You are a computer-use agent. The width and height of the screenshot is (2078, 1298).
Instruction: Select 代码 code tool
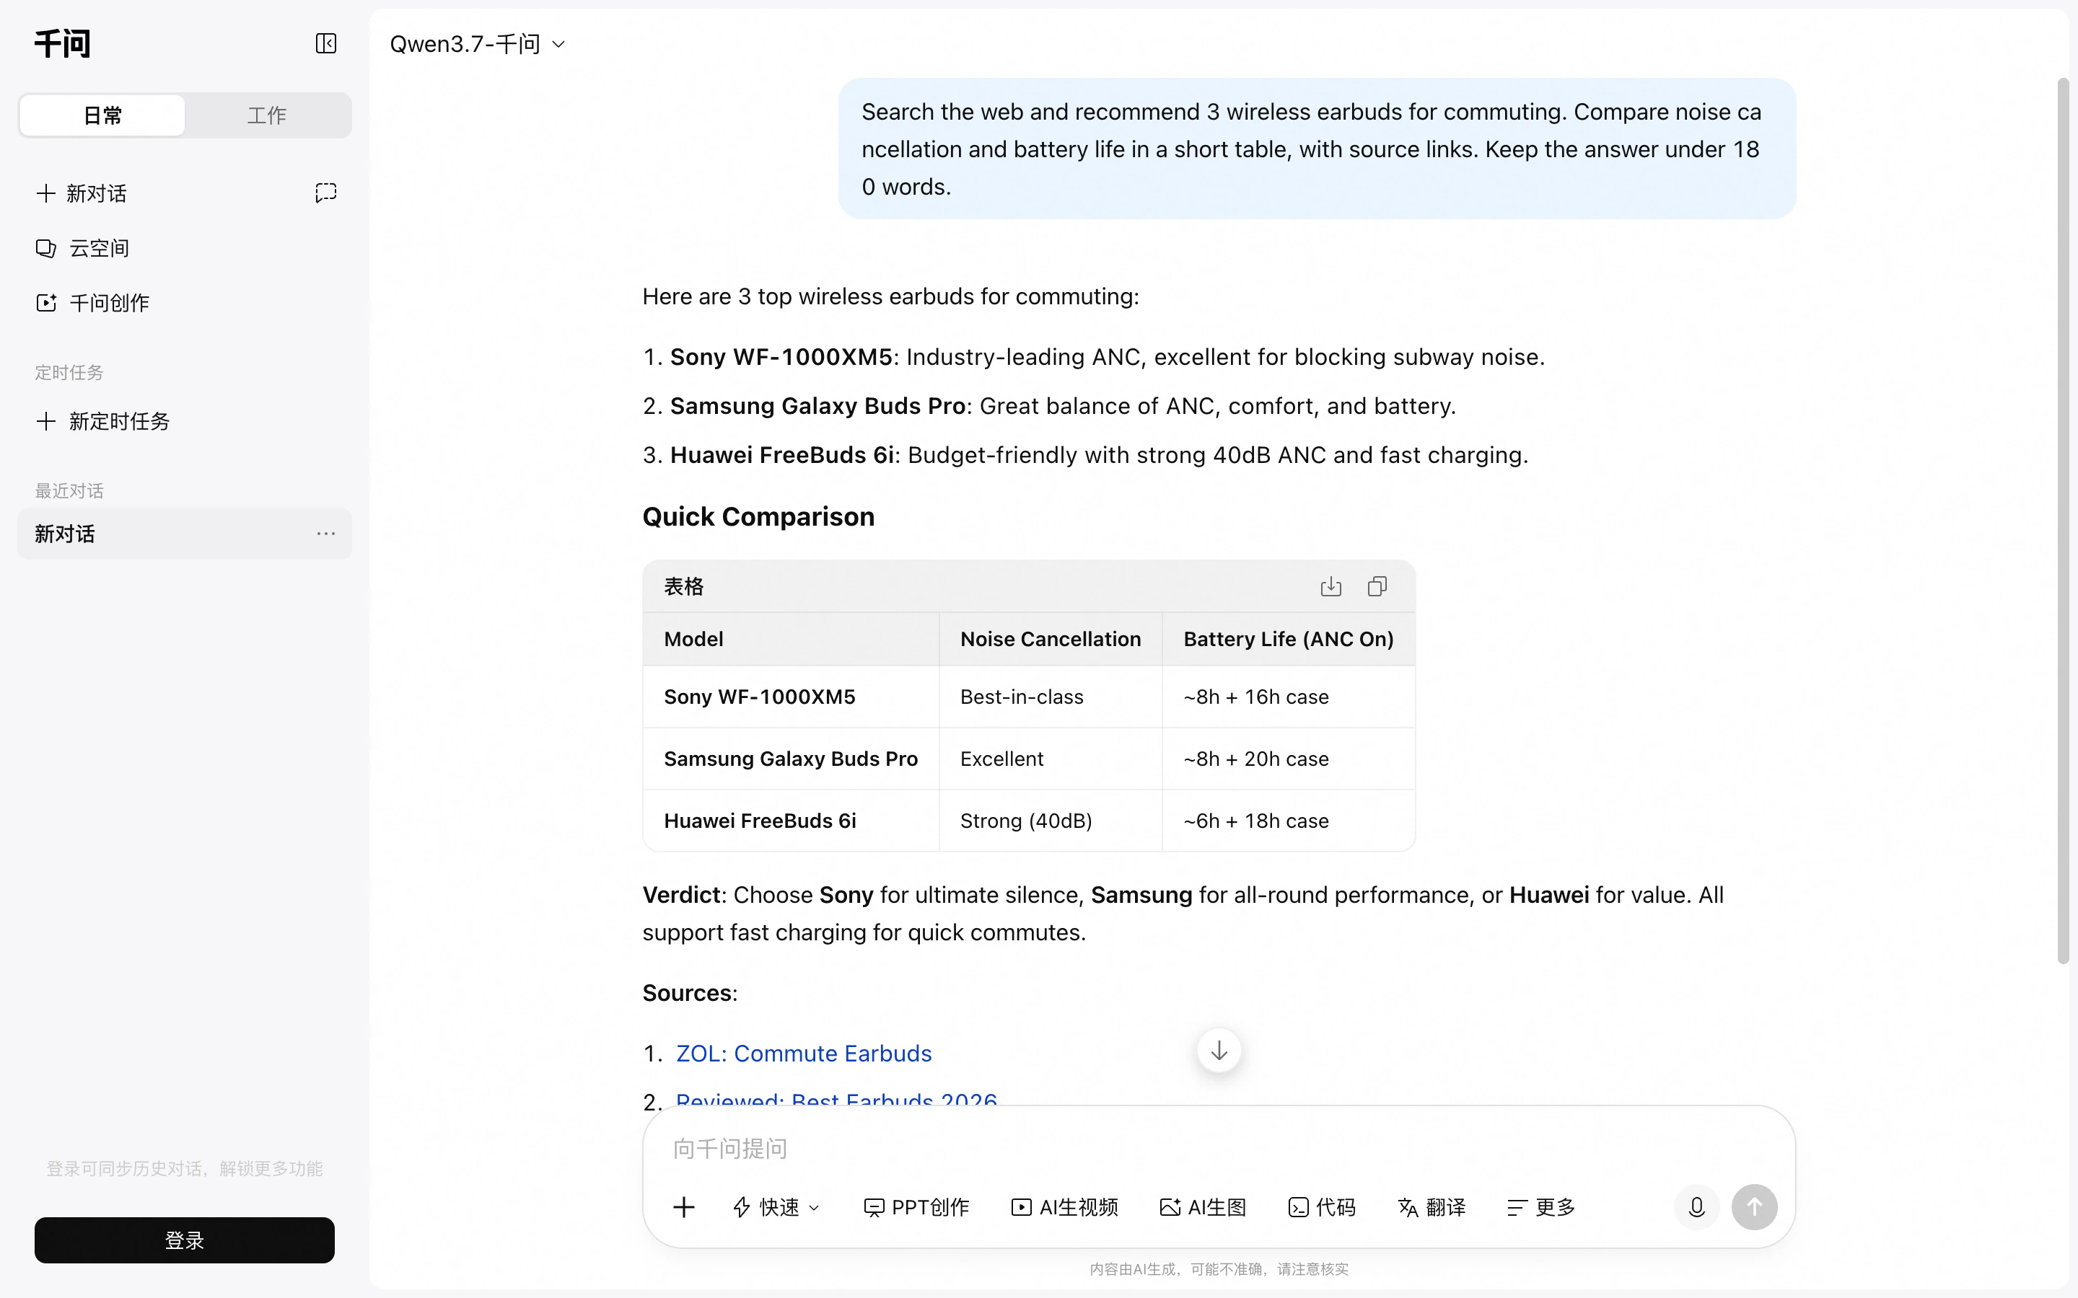pos(1322,1207)
